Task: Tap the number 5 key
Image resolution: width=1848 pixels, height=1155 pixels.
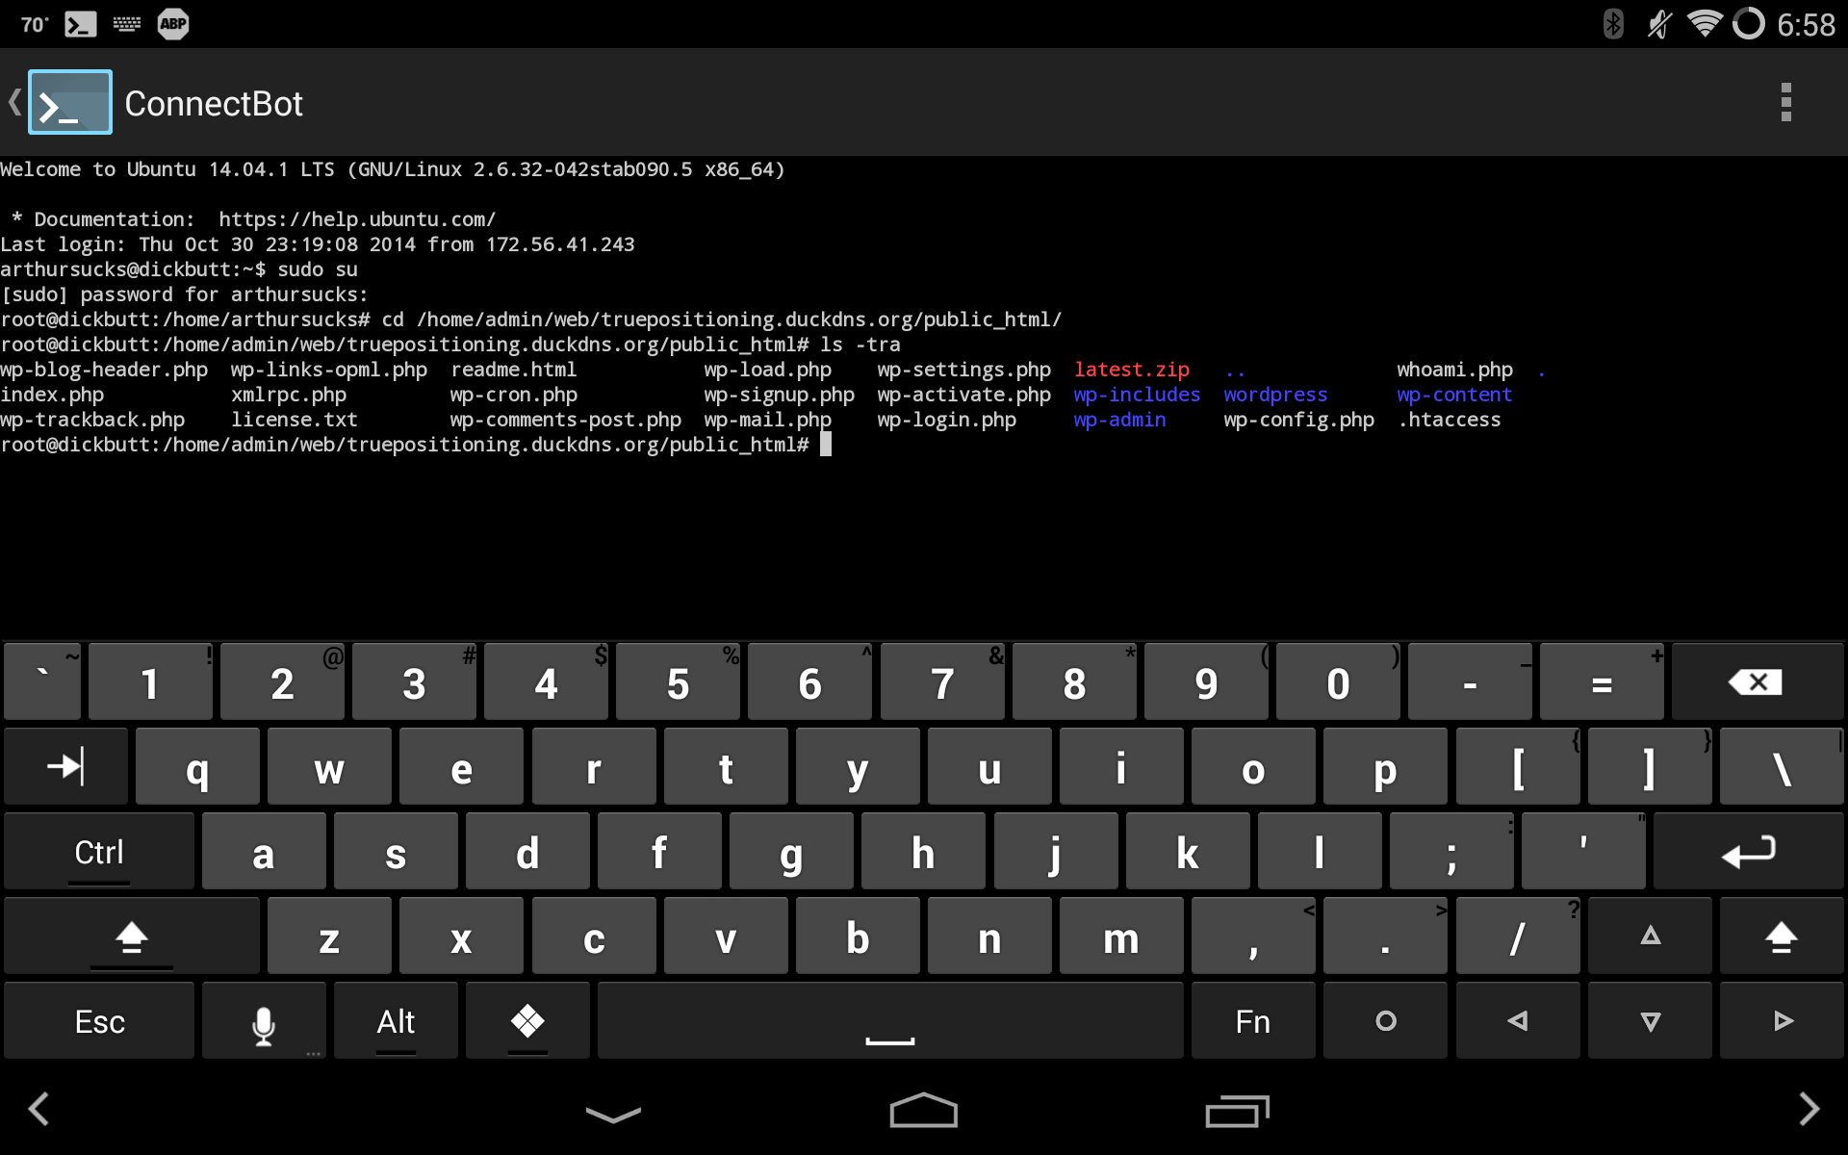Action: (x=678, y=682)
